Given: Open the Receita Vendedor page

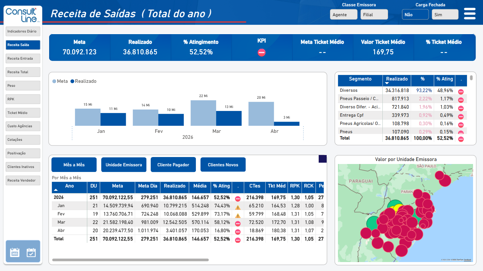Looking at the screenshot, I should click(23, 181).
